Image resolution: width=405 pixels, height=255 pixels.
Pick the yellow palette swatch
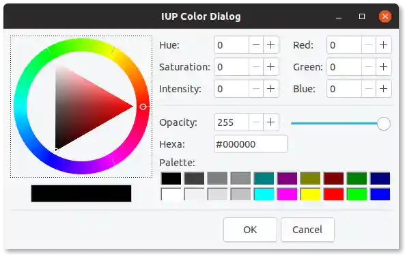click(x=310, y=194)
